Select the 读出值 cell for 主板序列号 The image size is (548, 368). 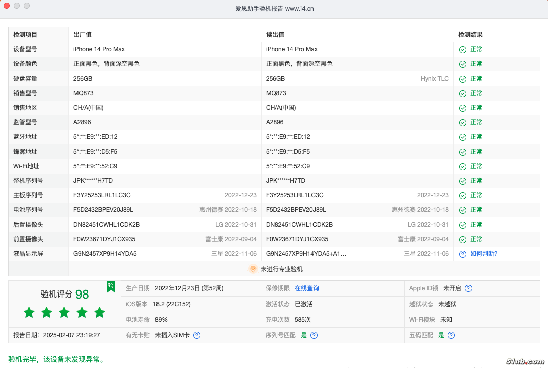point(295,195)
